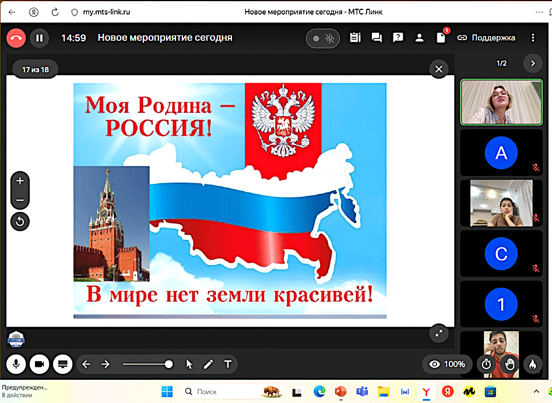Viewport: 552px width, 403px height.
Task: Go to next page of participant videos
Action: pos(532,63)
